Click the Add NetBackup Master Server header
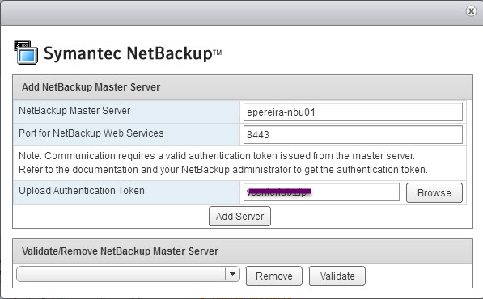483x299 pixels. (x=91, y=87)
